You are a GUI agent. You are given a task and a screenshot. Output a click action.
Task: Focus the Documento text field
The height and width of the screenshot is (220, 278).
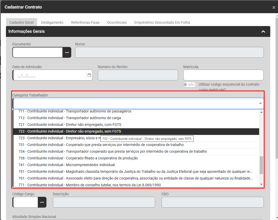point(37,52)
